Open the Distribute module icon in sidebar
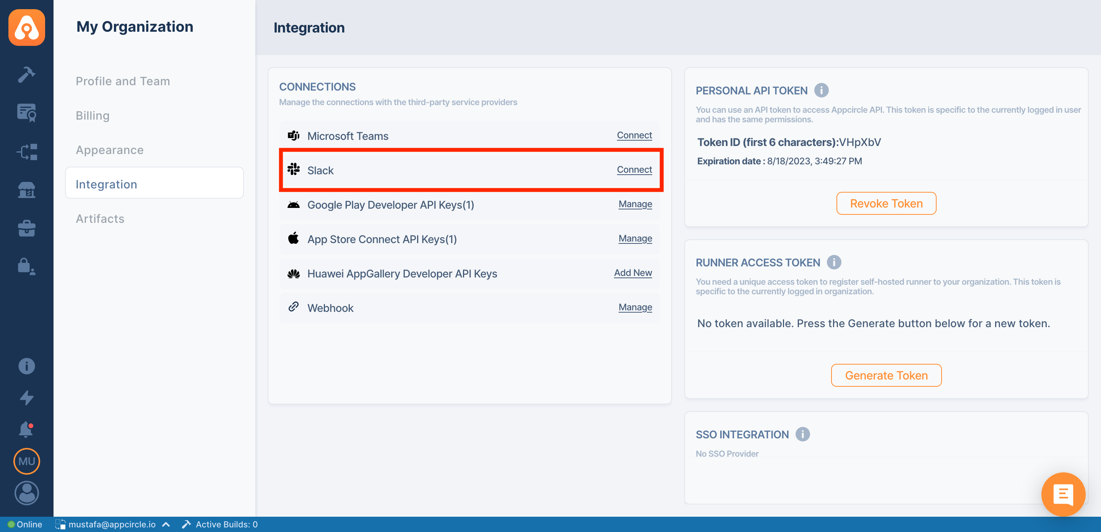This screenshot has height=532, width=1101. pos(26,152)
